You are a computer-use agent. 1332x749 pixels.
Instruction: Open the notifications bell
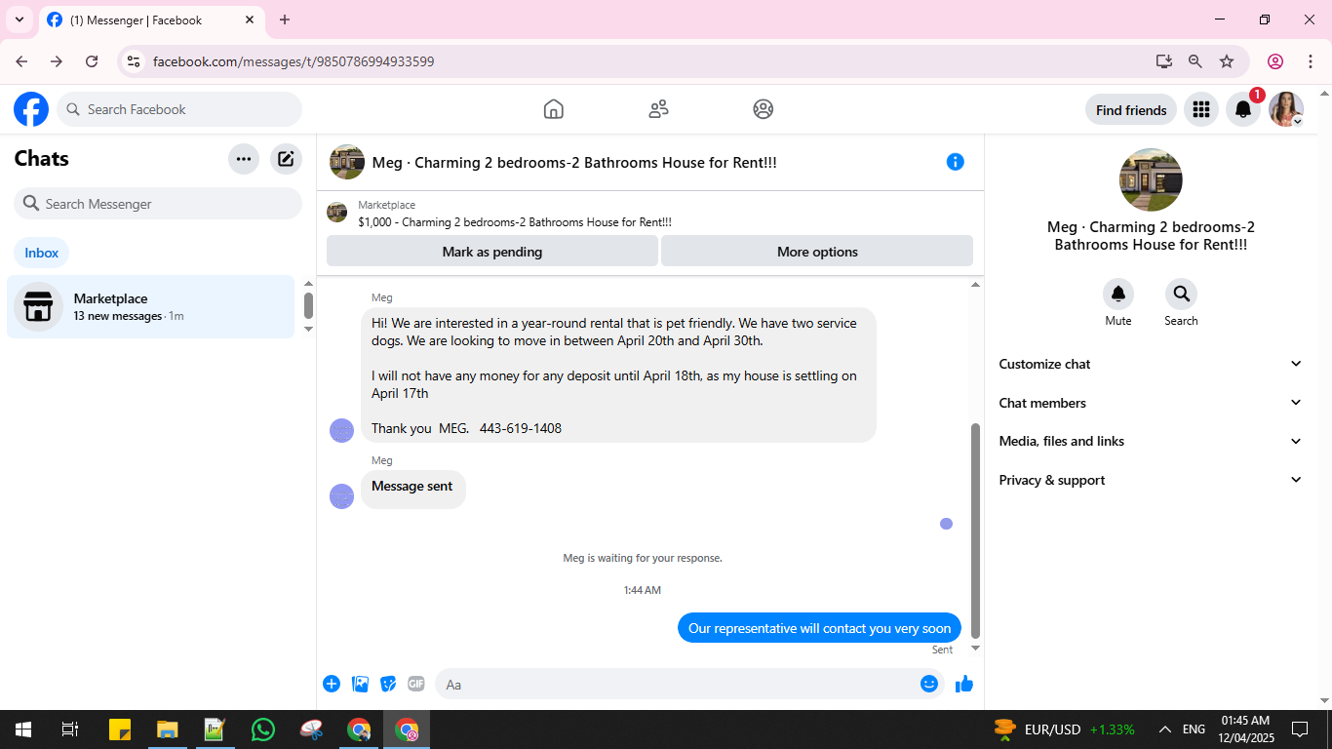pyautogui.click(x=1243, y=109)
